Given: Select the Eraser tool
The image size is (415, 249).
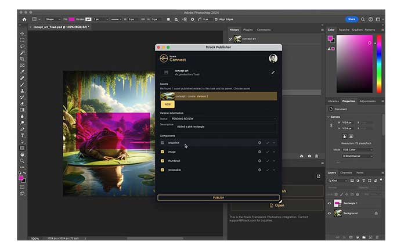Looking at the screenshot, I should [22, 104].
